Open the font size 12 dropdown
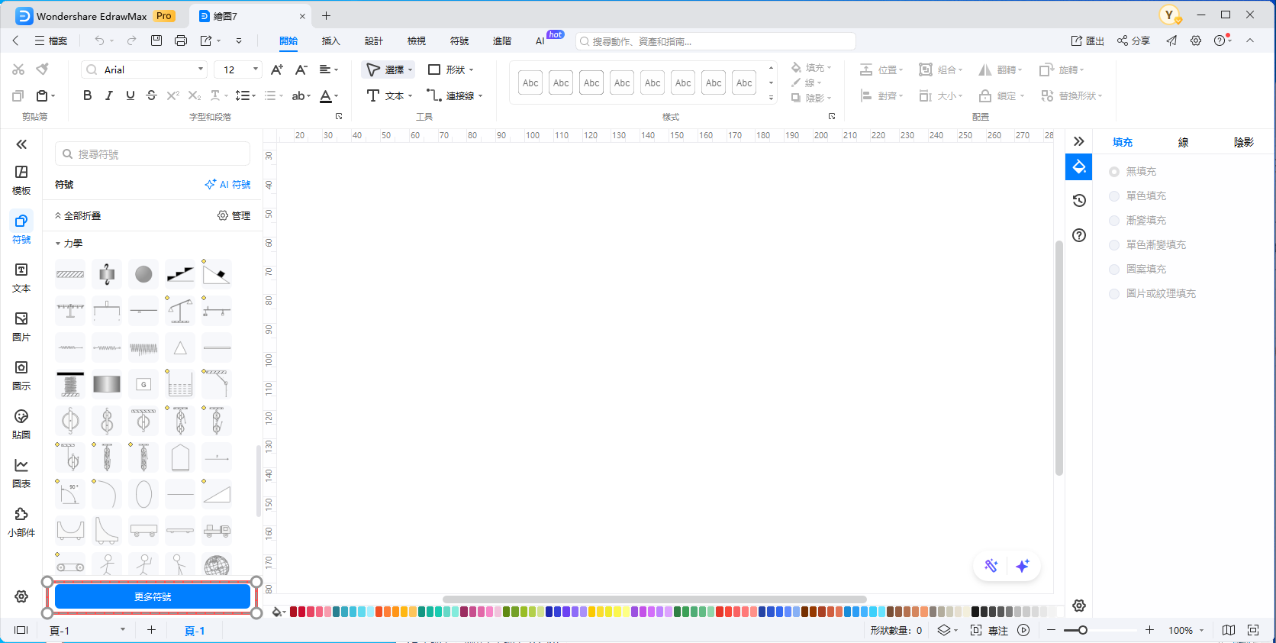1276x643 pixels. (x=238, y=69)
